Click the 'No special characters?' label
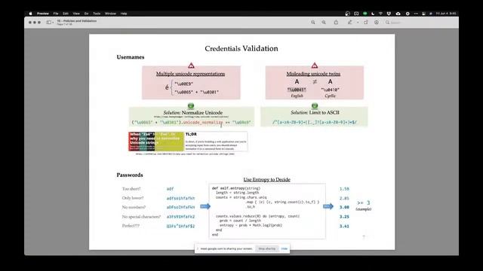 click(141, 217)
